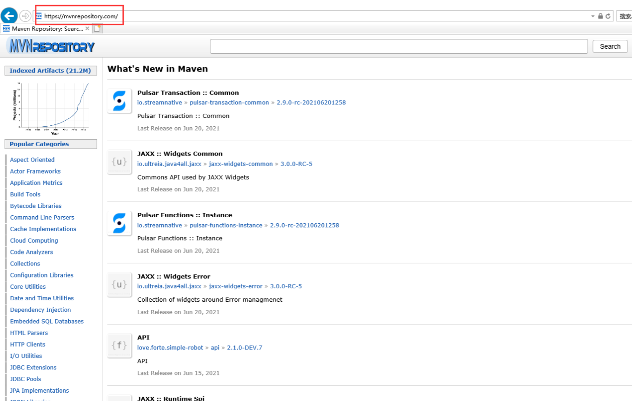The height and width of the screenshot is (401, 632).
Task: Open the Pulsar Functions :: Instance title
Action: [x=185, y=215]
